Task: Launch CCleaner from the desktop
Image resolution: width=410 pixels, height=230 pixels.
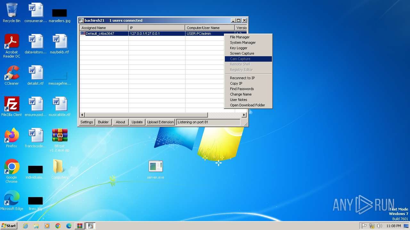Action: pos(12,75)
